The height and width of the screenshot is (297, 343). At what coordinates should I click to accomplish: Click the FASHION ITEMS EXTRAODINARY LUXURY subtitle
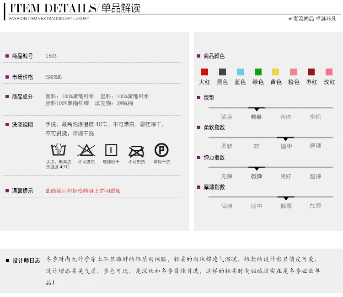click(x=49, y=19)
